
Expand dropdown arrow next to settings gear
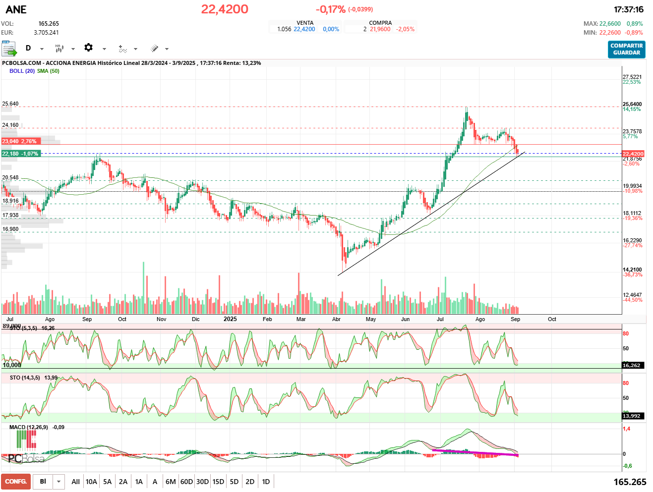point(104,49)
